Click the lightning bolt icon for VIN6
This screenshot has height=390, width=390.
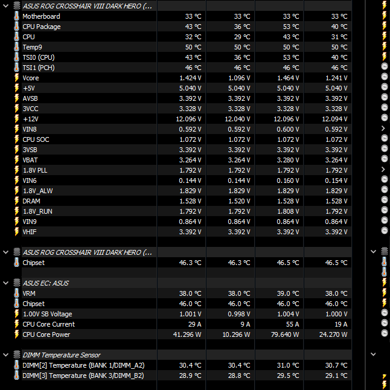tap(16, 181)
